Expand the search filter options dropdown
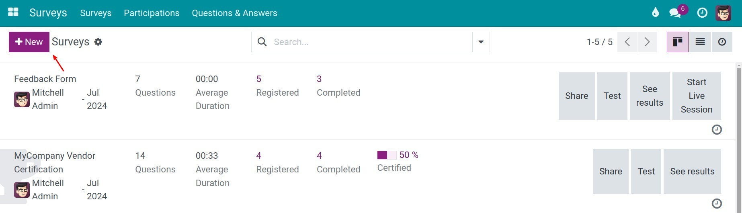The height and width of the screenshot is (213, 742). [x=481, y=42]
